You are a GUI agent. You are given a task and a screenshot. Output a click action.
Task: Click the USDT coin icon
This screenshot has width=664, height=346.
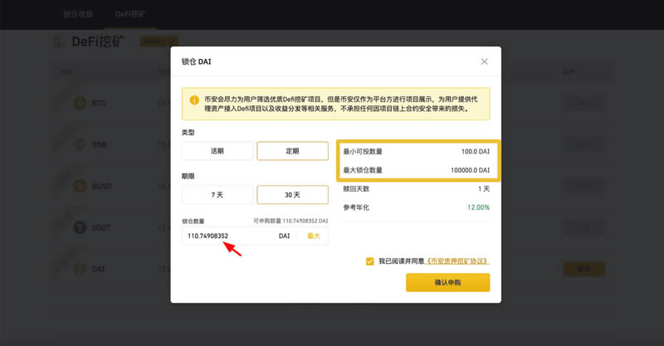pyautogui.click(x=80, y=227)
